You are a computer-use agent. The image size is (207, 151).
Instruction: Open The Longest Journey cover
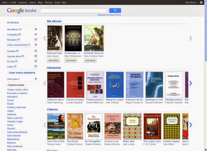tap(152, 126)
